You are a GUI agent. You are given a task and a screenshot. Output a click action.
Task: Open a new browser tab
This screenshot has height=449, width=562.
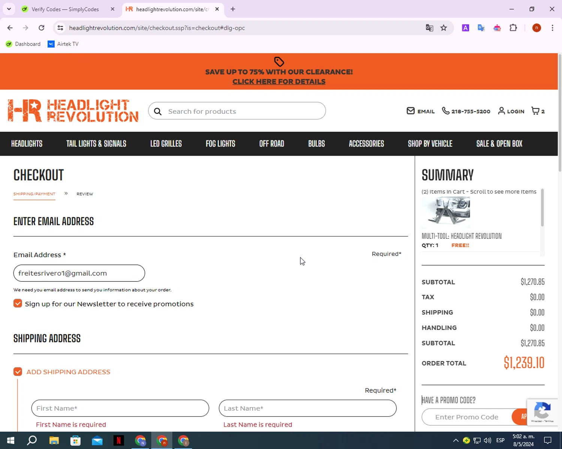[x=233, y=9]
